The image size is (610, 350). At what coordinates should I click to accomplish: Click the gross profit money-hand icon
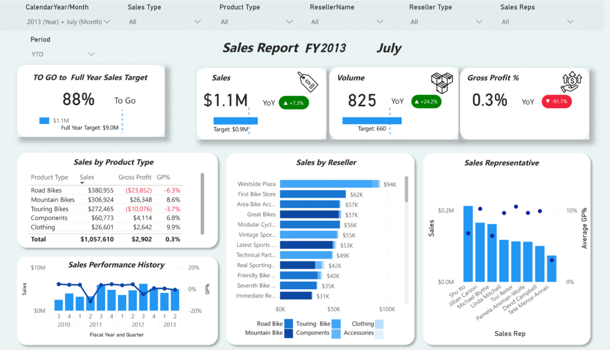(x=571, y=82)
